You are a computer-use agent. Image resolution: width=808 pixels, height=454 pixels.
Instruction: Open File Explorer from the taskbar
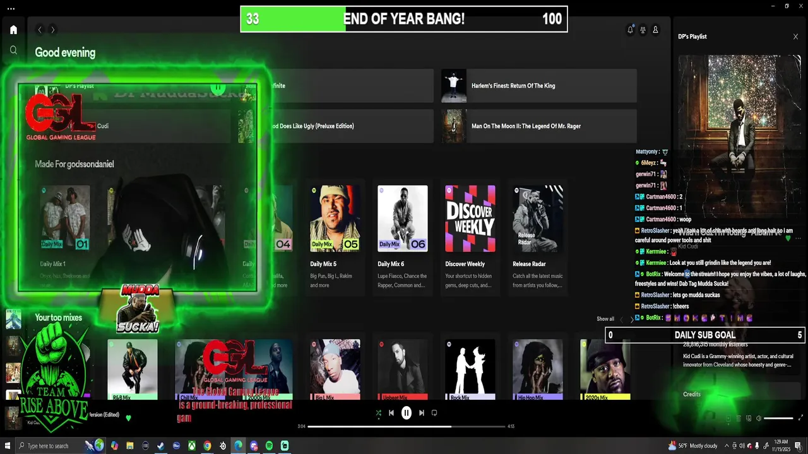130,446
